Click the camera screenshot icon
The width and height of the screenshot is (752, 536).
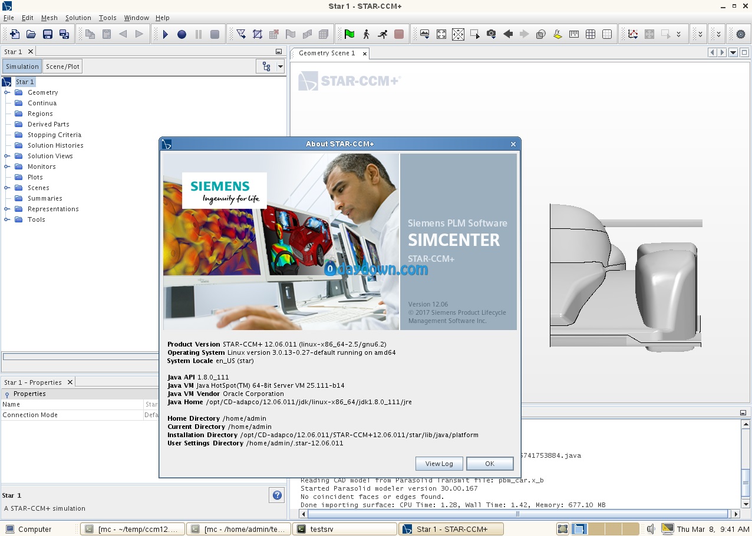(x=492, y=34)
